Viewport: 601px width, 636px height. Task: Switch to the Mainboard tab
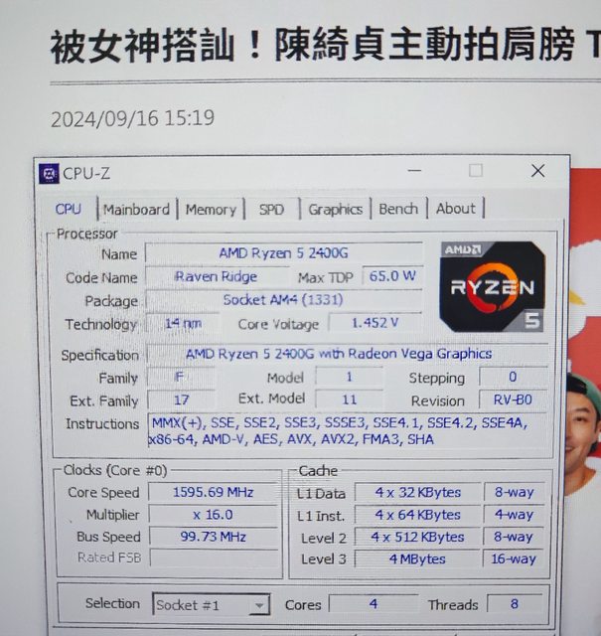pos(136,210)
